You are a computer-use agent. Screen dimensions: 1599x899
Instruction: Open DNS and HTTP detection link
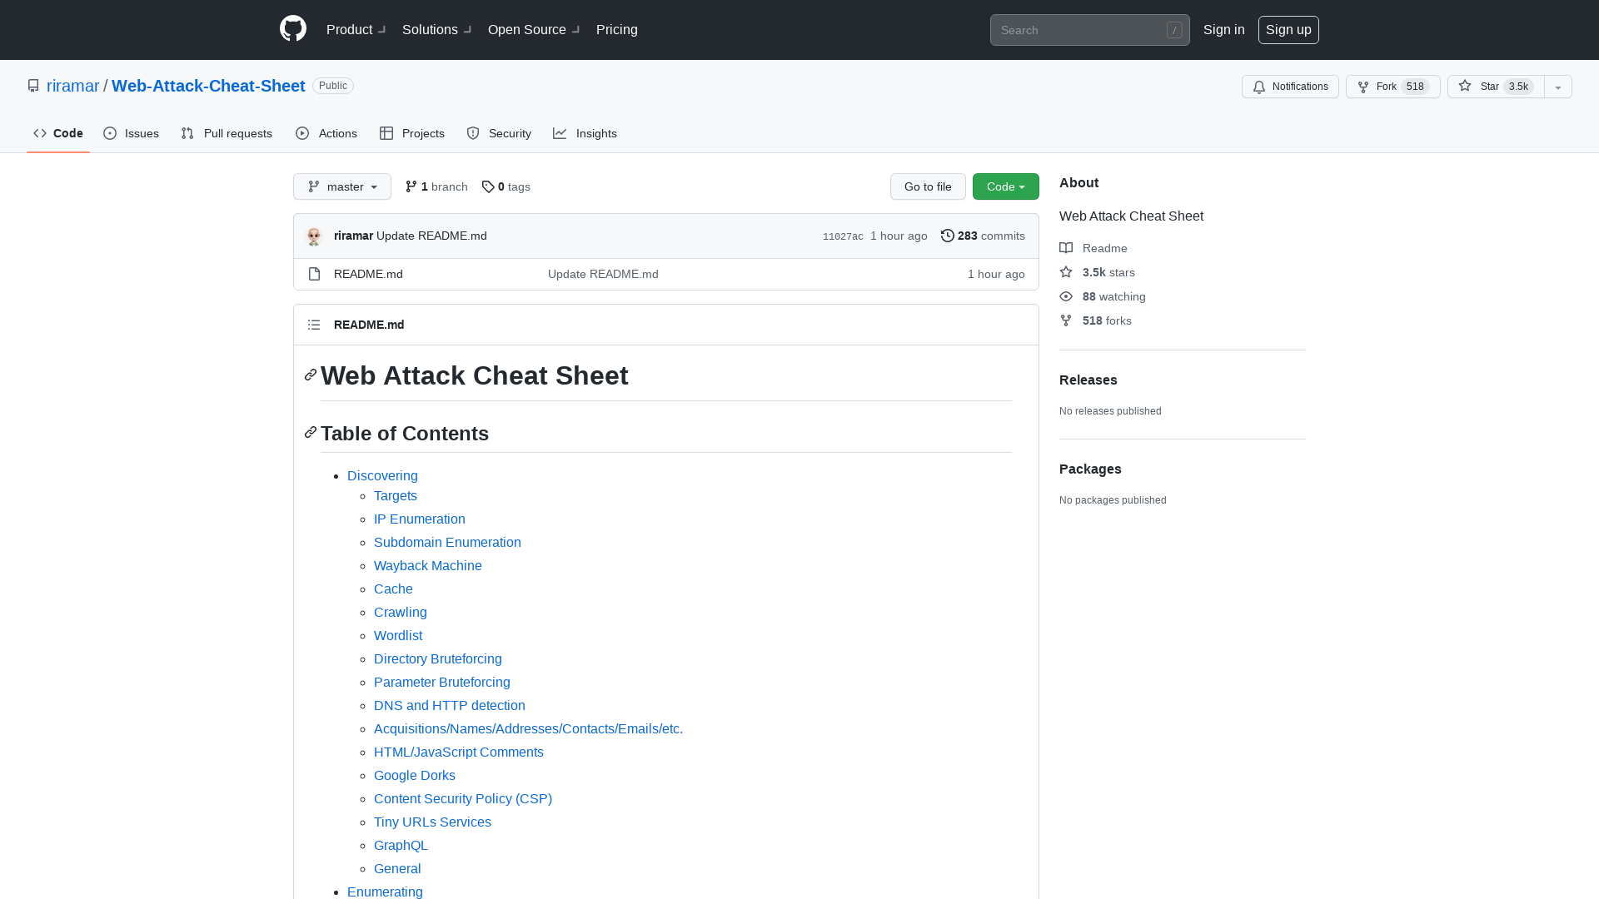point(450,705)
